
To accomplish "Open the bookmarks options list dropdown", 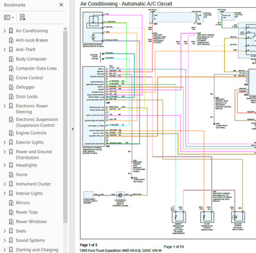I will click(x=9, y=17).
